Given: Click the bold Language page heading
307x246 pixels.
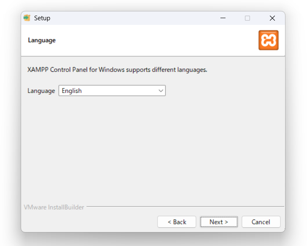Looking at the screenshot, I should pos(42,41).
